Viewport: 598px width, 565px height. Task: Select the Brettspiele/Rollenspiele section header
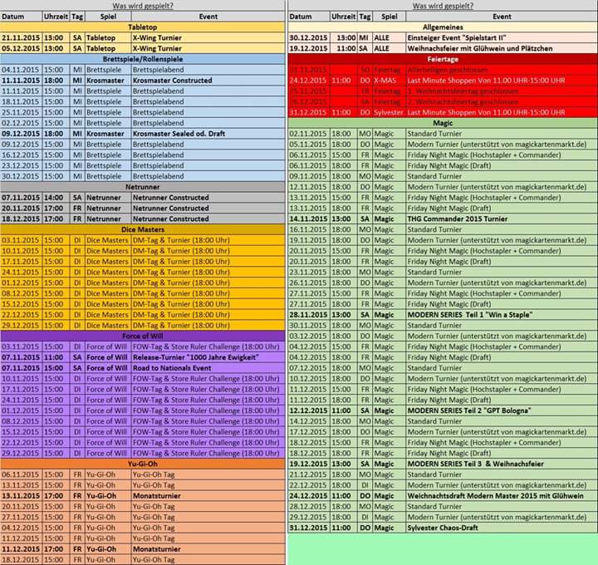pos(143,60)
